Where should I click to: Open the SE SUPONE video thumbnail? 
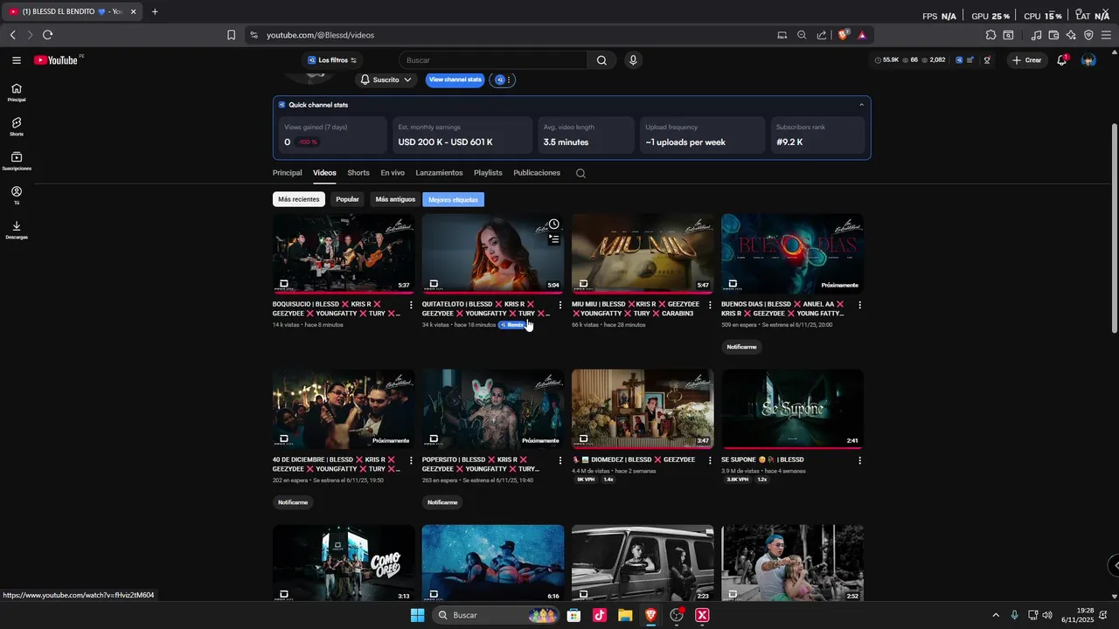(x=792, y=409)
